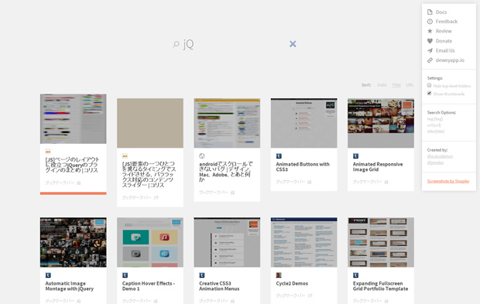Sort bookmarks by Date

382,85
